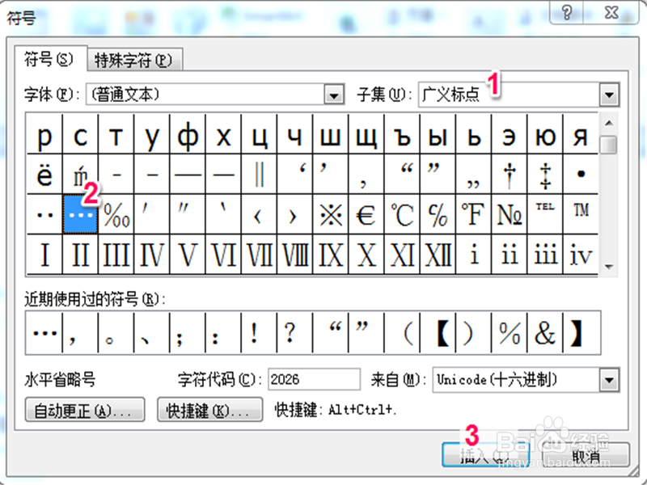The height and width of the screenshot is (485, 647).
Task: Open the 字体 font dropdown
Action: pyautogui.click(x=333, y=95)
